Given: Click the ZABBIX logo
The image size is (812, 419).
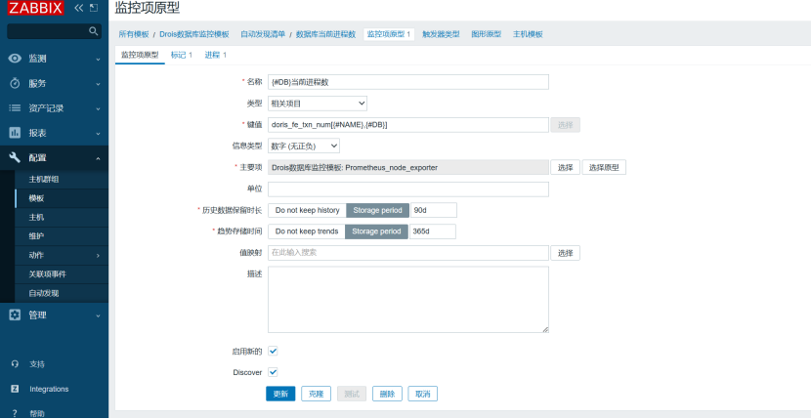Looking at the screenshot, I should pyautogui.click(x=35, y=8).
